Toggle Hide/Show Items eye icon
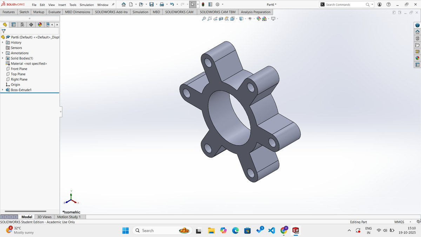 coord(250,19)
